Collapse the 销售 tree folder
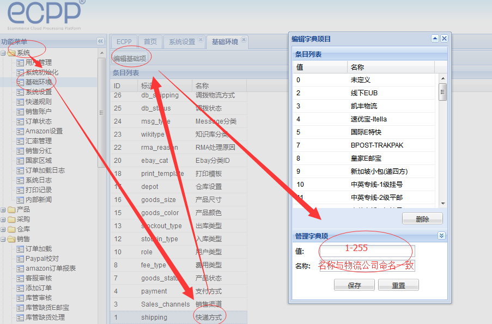492x324 pixels. [x=4, y=239]
